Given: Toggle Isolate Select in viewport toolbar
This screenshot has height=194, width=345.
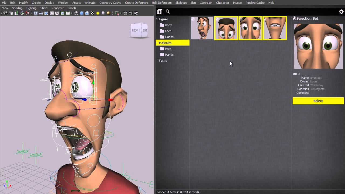Looking at the screenshot, I should click(117, 13).
